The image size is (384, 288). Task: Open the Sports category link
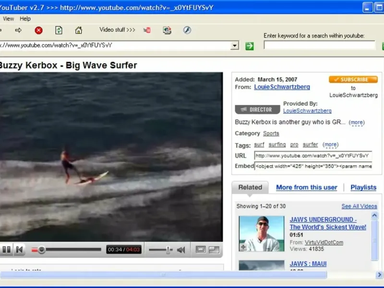coord(271,133)
